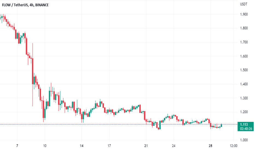The height and width of the screenshot is (150, 255).
Task: Select the 1.200 price axis label
Action: click(244, 112)
